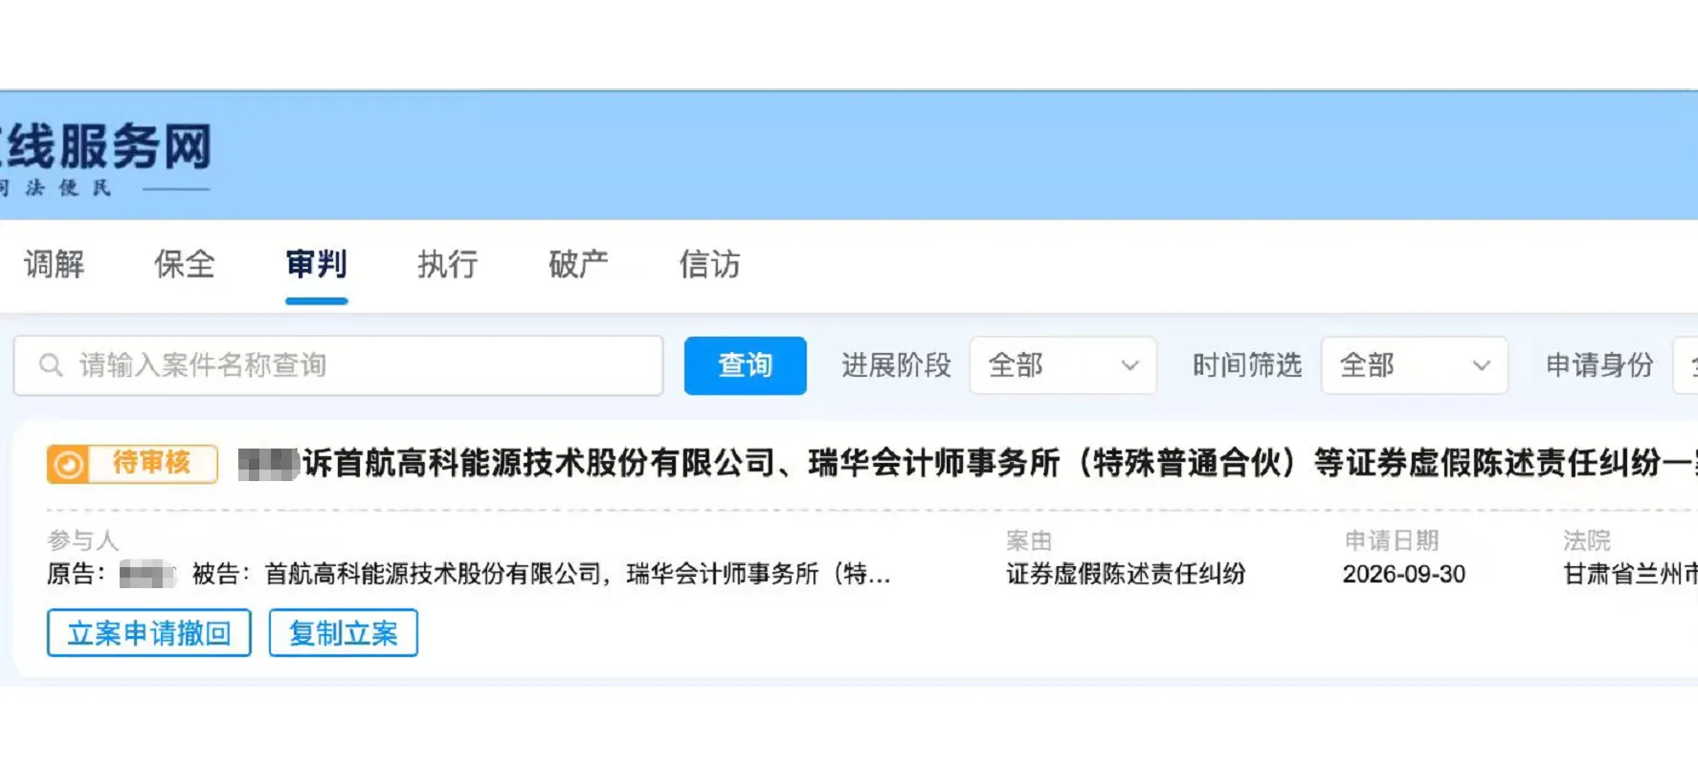Click the orange pending-review status icon
Screen dimensions: 1698x768
pyautogui.click(x=68, y=465)
